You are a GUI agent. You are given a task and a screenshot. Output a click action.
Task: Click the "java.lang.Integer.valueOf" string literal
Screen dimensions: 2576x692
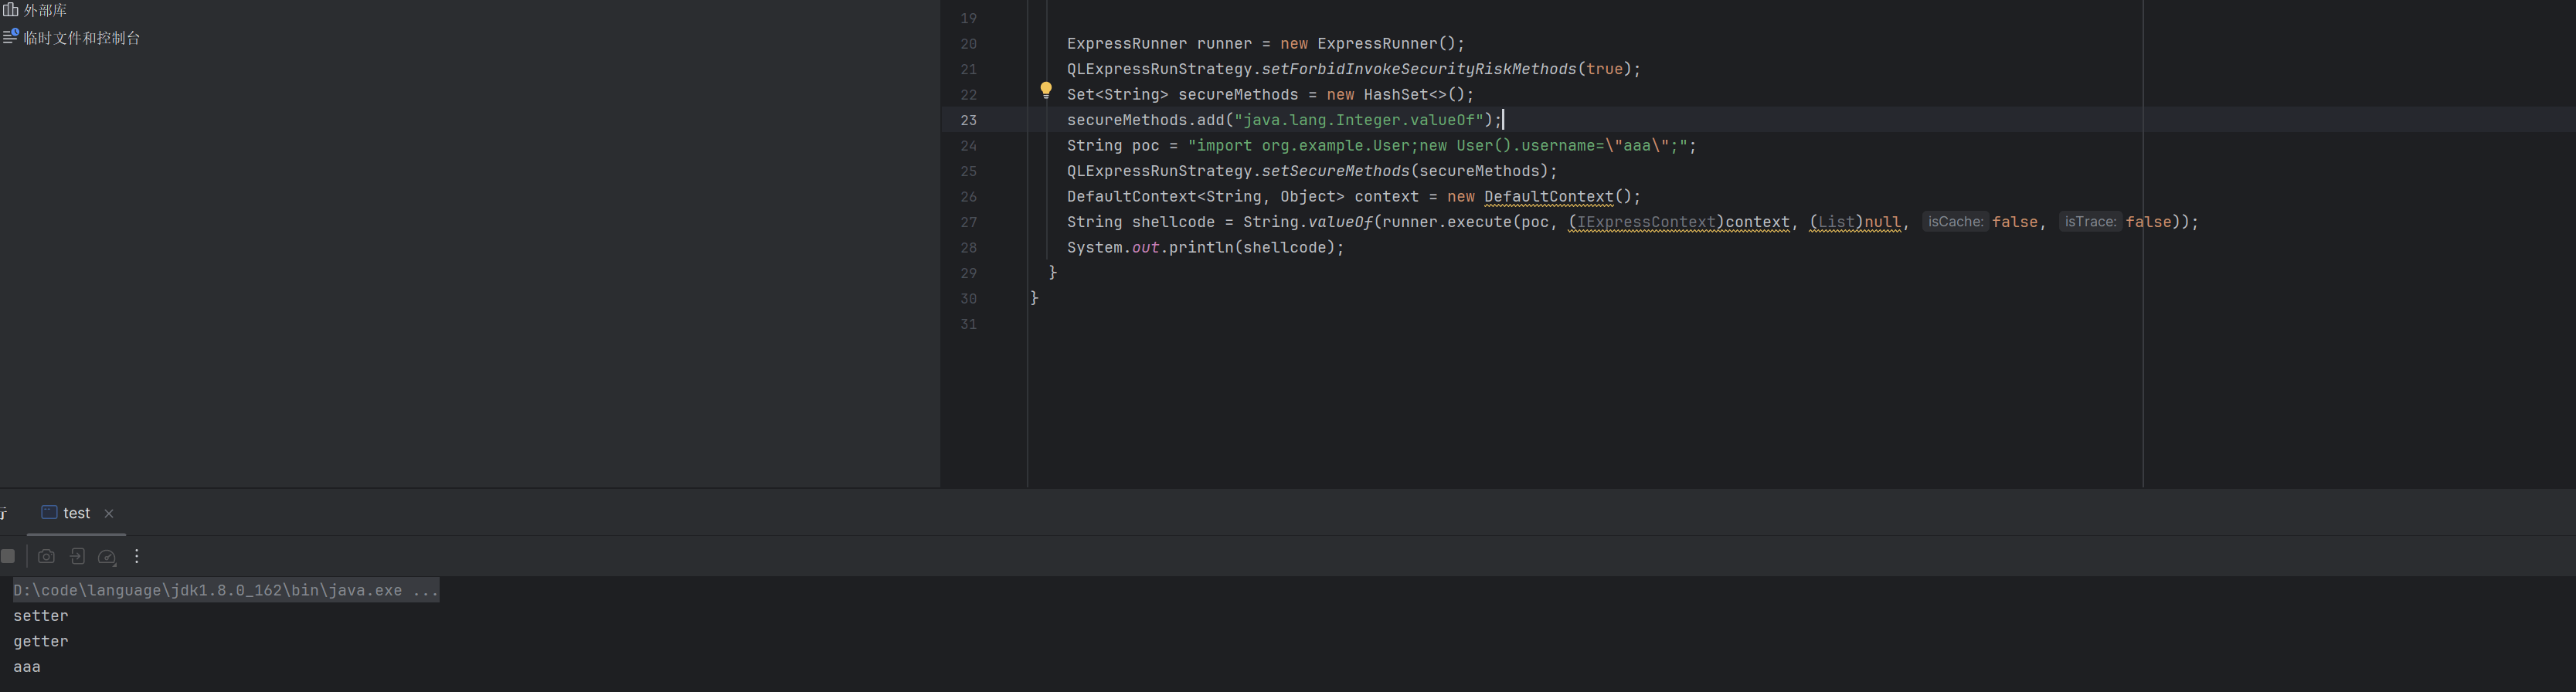tap(1359, 120)
